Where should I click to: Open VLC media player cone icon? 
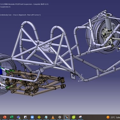(x=53, y=117)
